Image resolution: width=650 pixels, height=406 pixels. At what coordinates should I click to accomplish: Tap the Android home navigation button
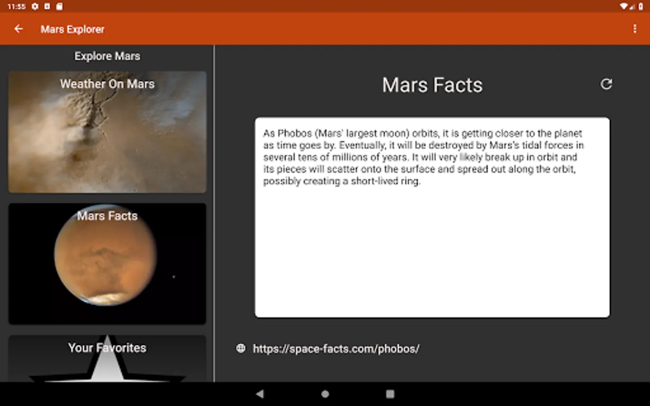click(325, 394)
